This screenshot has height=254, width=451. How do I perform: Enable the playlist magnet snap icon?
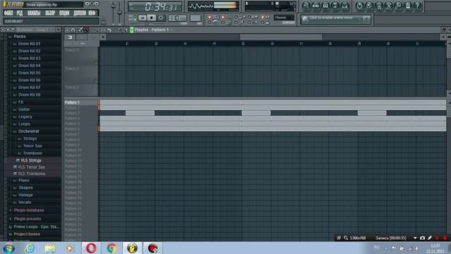pos(73,30)
